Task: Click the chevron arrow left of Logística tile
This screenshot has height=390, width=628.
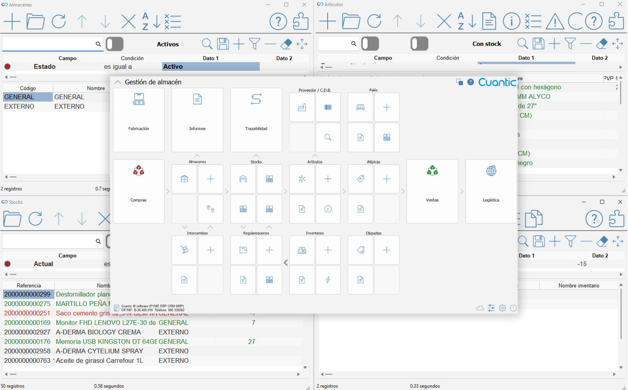Action: pyautogui.click(x=462, y=191)
